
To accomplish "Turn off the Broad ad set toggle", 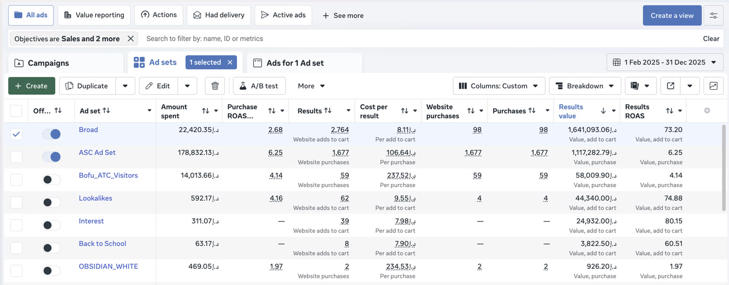I will click(52, 134).
